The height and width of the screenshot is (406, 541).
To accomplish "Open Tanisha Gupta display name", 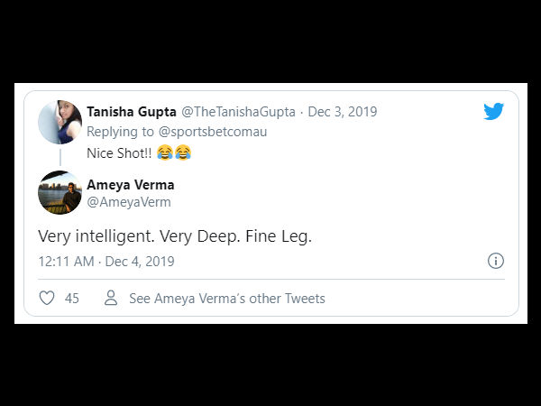I will (132, 112).
